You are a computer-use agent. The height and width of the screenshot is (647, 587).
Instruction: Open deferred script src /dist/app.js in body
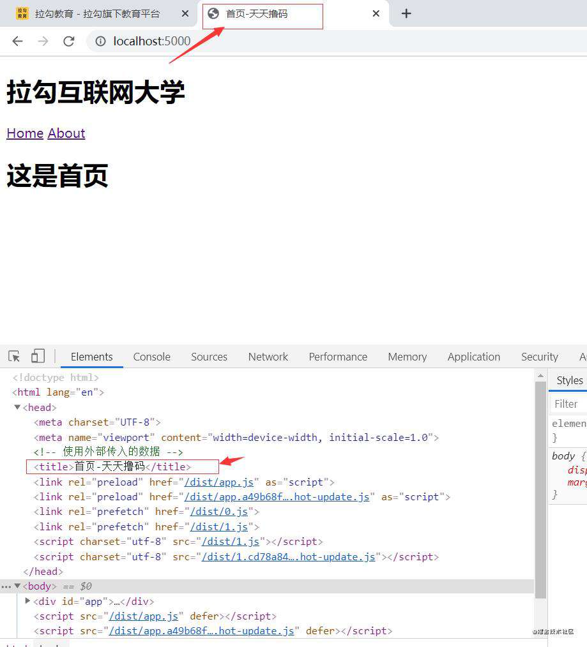tap(143, 616)
